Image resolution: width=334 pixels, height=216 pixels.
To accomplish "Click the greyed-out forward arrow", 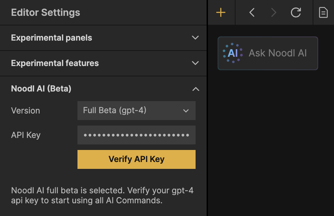I will coord(274,13).
